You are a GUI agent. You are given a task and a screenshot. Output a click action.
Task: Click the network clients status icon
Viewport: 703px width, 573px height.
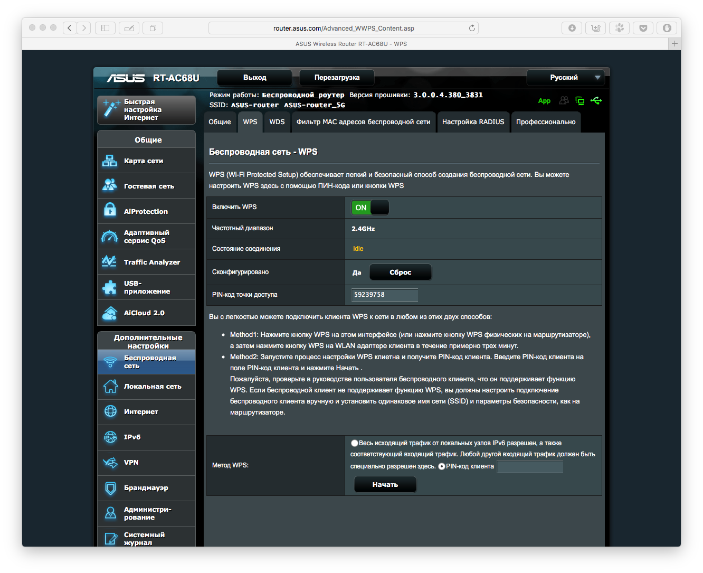click(580, 101)
